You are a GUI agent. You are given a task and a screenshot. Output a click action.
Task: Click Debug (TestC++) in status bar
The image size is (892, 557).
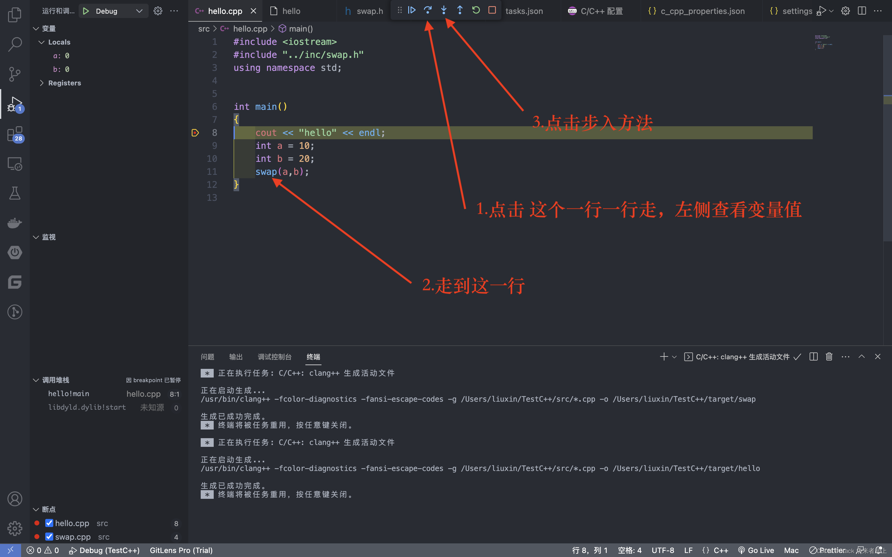104,550
